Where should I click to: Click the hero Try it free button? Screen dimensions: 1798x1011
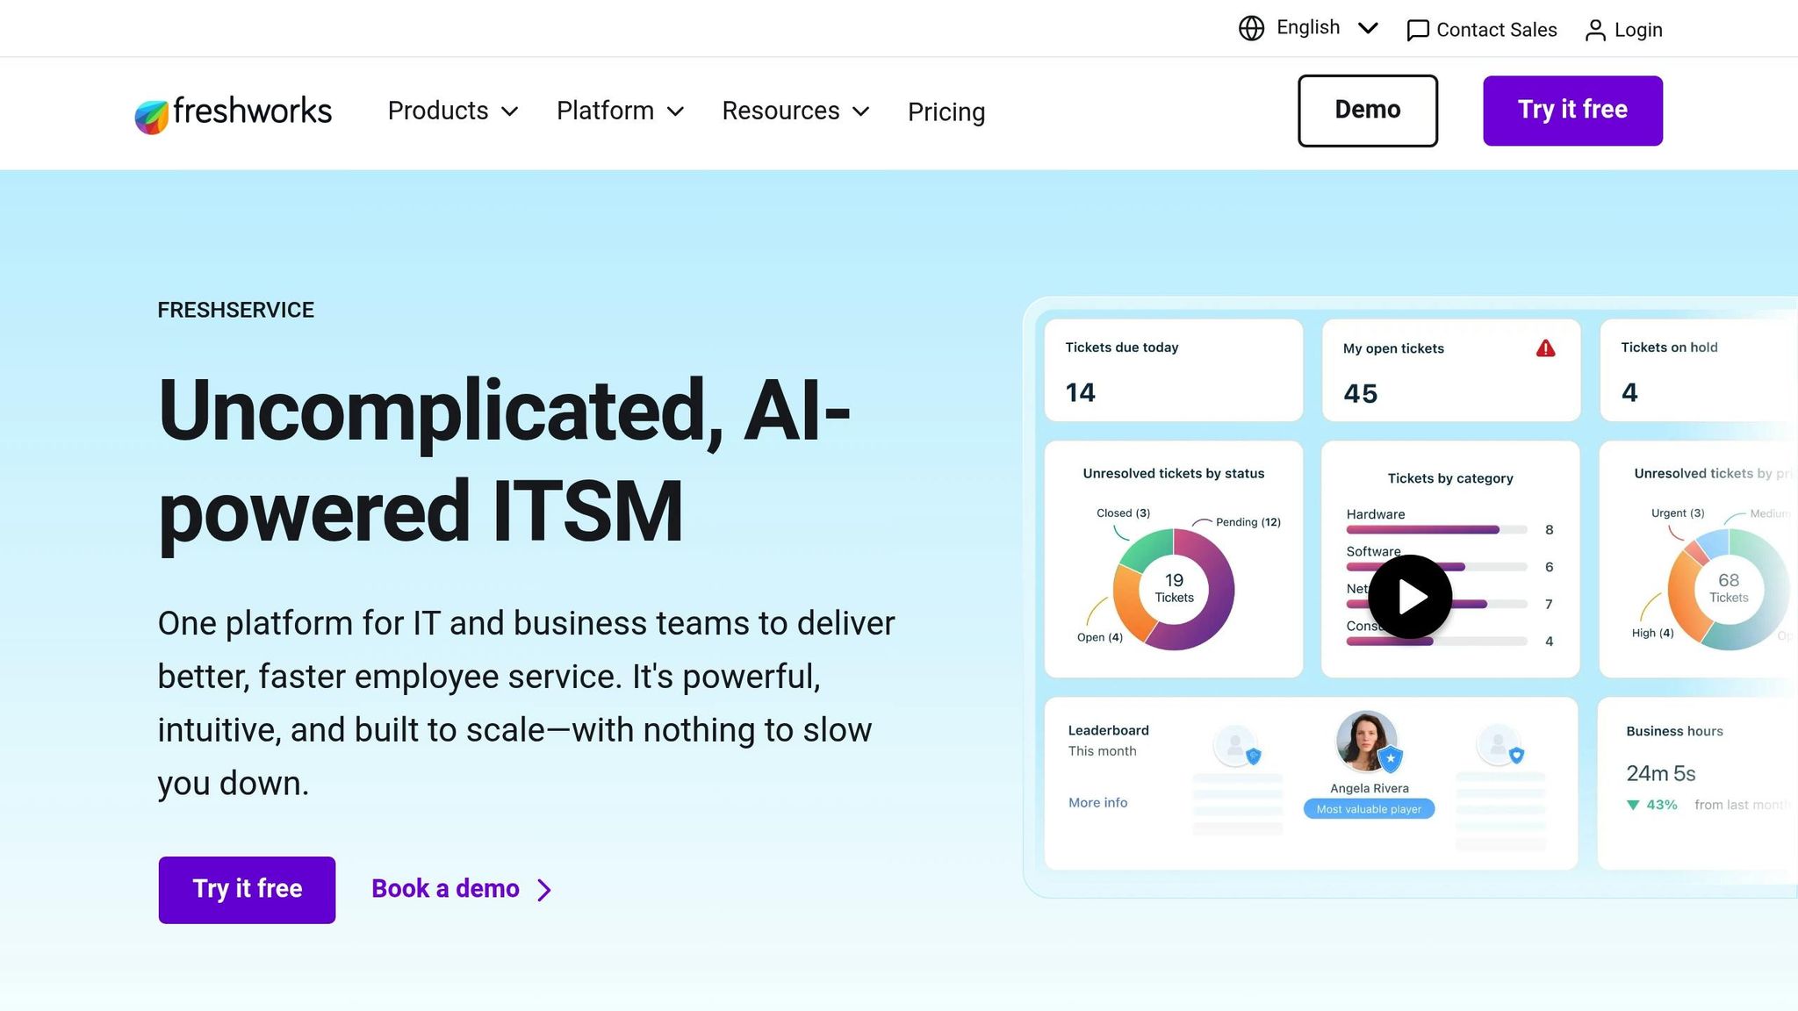click(x=247, y=890)
